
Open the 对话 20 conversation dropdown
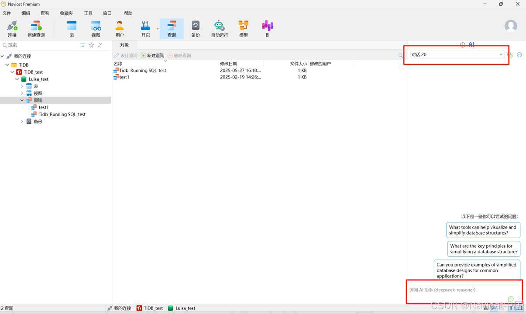click(457, 55)
